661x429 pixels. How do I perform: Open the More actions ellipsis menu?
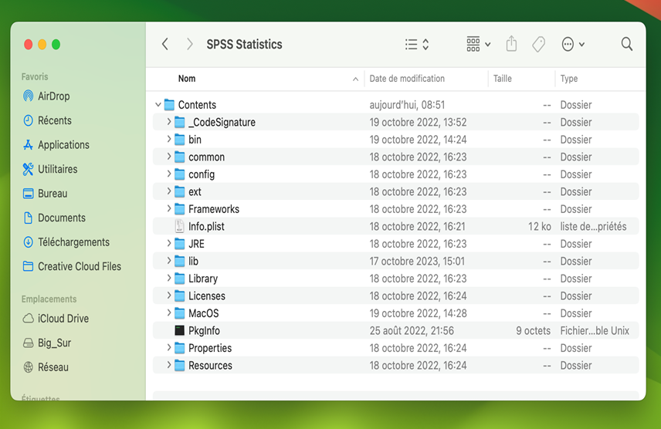point(572,45)
